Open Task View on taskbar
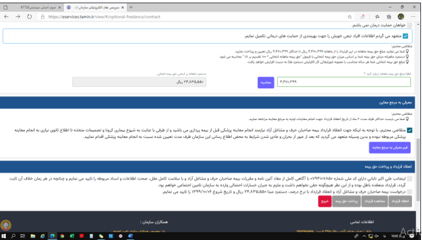The image size is (422, 240). click(23, 236)
